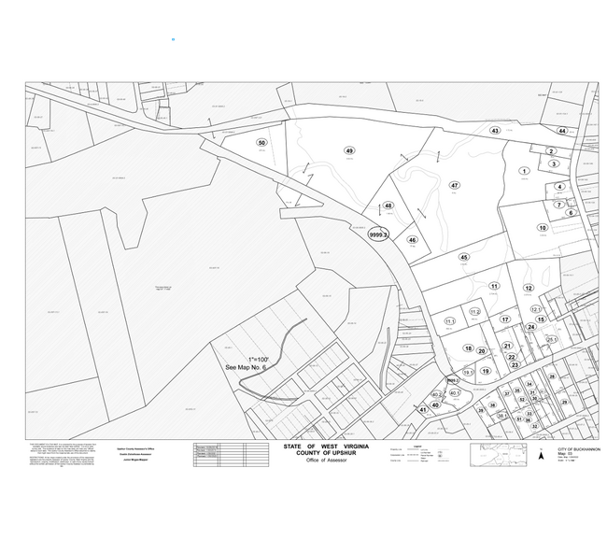Screen dimensions: 607x539
Task: Click the small blue icon above the map
Action: click(173, 39)
